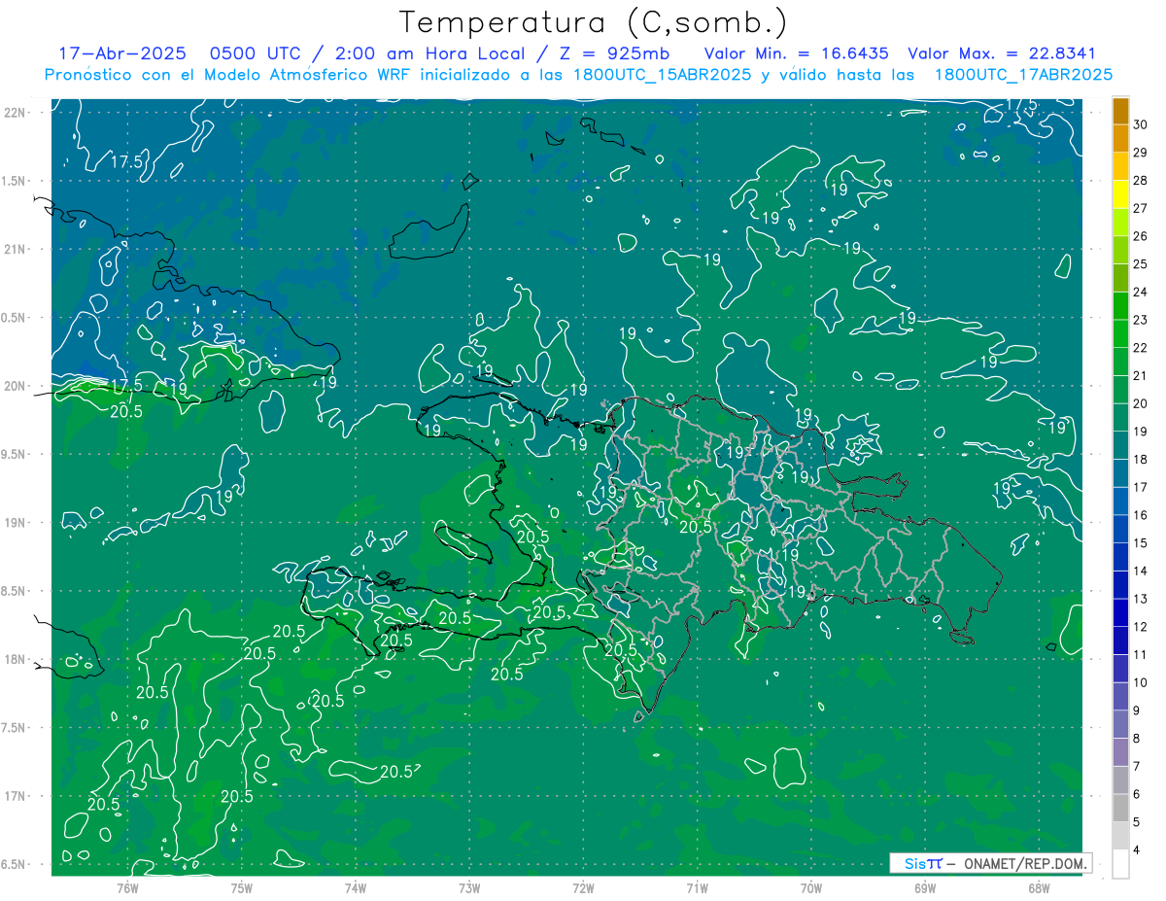Click the 74W longitude label
Screen dimensions: 1166x901
coord(355,887)
